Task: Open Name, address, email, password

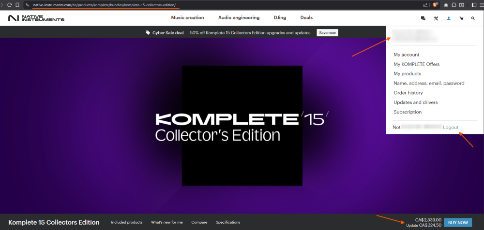Action: tap(429, 83)
